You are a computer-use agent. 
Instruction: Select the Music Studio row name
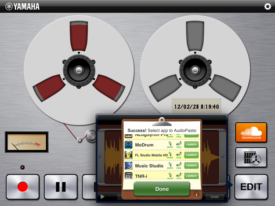coord(149,166)
